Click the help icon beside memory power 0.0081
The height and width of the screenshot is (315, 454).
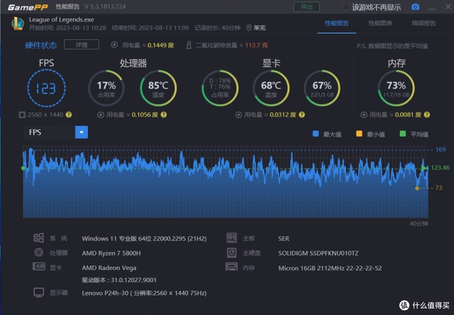pyautogui.click(x=427, y=115)
